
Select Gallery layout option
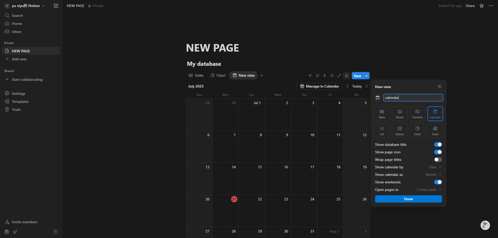coord(400,131)
